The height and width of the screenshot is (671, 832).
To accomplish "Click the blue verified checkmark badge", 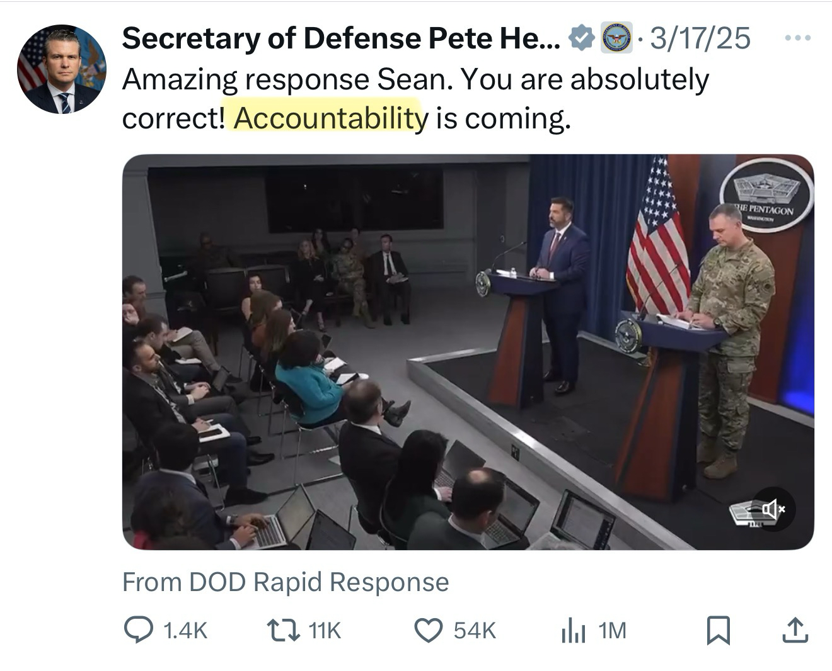I will 581,39.
